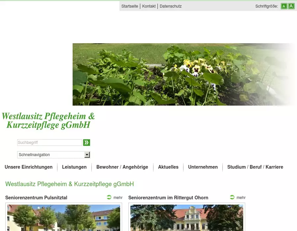The image size is (297, 231).
Task: Click mehr link for Seniorenzentrum Pulsnitztal
Action: tap(118, 198)
